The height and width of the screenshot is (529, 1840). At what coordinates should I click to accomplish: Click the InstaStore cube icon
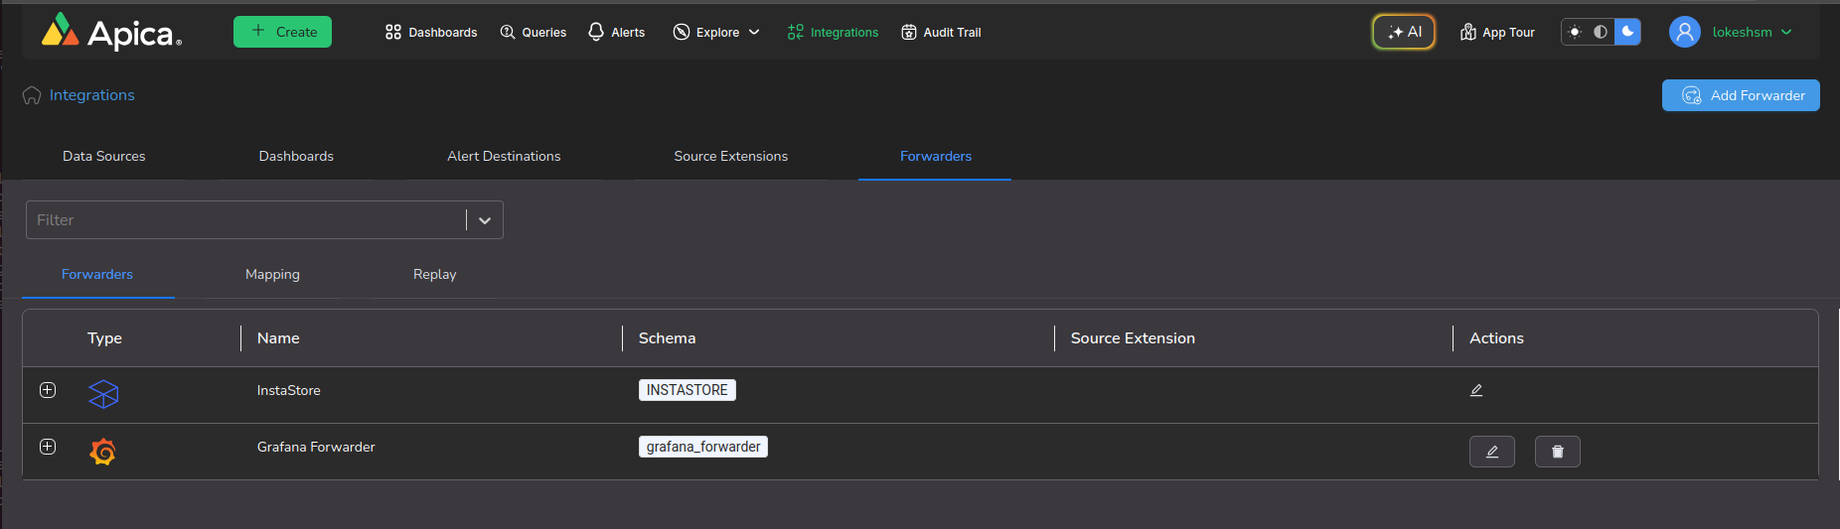click(x=103, y=394)
